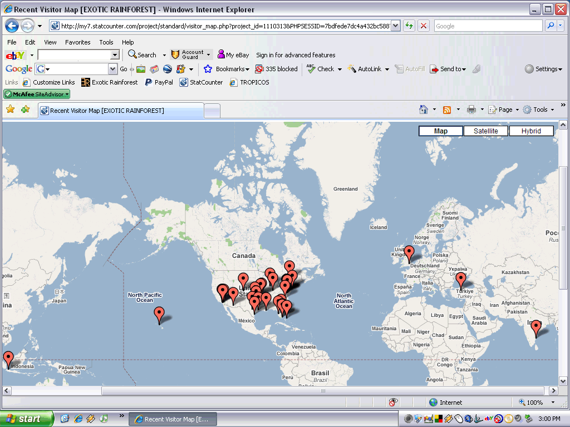Viewport: 570px width, 427px height.
Task: Expand the address bar URL dropdown
Action: point(395,26)
